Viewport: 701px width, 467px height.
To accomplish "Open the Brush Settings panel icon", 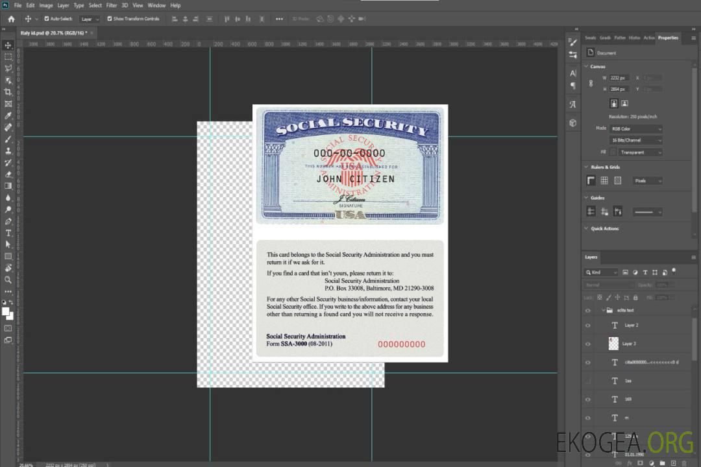I will pyautogui.click(x=572, y=42).
